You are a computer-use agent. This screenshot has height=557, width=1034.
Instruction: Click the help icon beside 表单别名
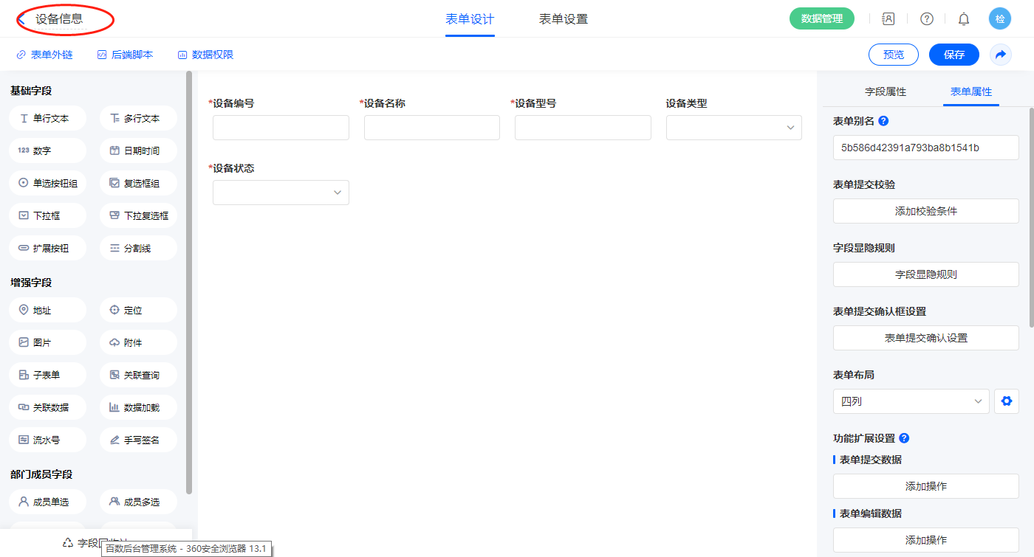pyautogui.click(x=883, y=121)
